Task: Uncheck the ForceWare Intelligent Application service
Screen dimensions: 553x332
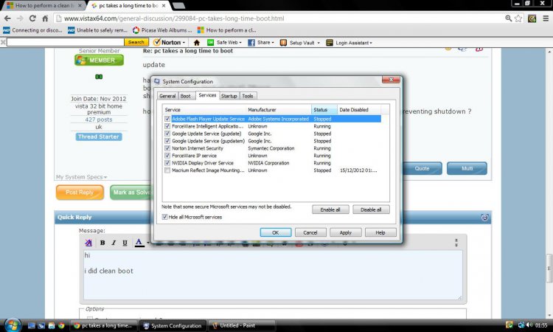Action: (x=167, y=126)
